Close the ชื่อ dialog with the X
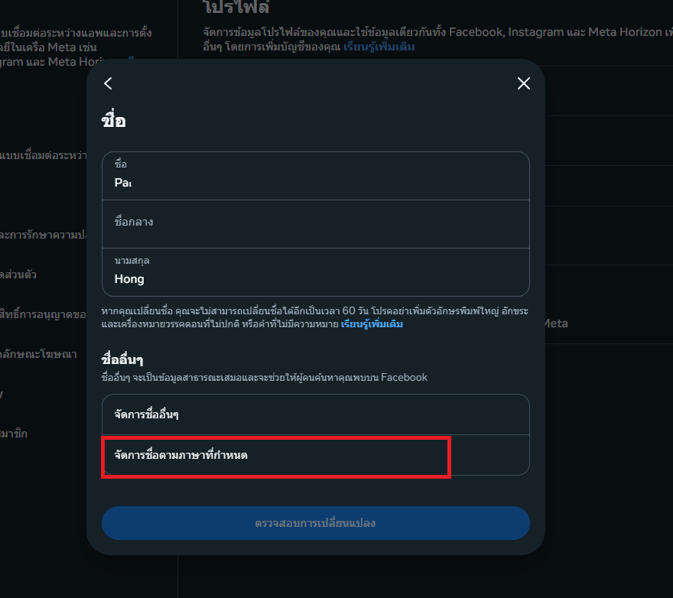 point(524,83)
